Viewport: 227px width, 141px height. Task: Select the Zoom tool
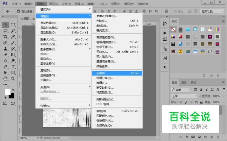[x=13, y=79]
